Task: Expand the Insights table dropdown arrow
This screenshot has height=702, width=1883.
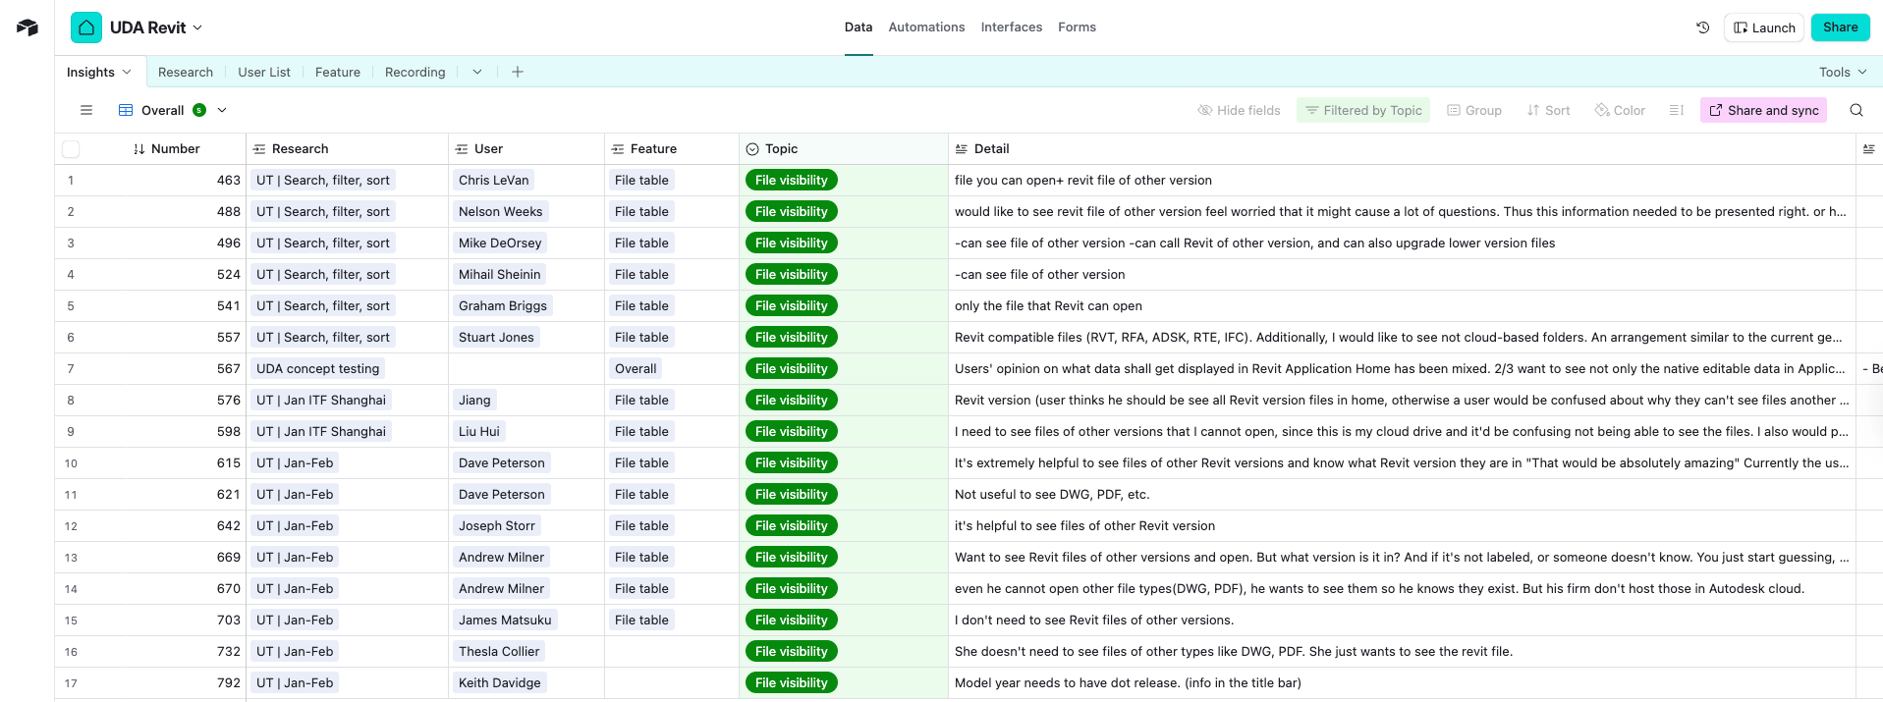Action: coord(127,72)
